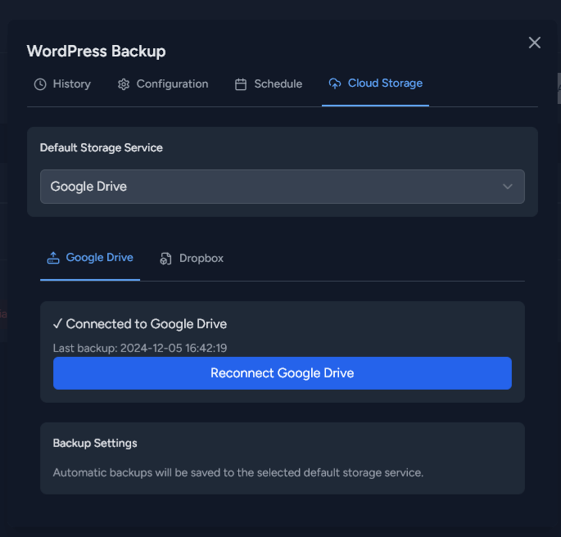Click the Backup Settings heading
The image size is (561, 537).
click(95, 444)
